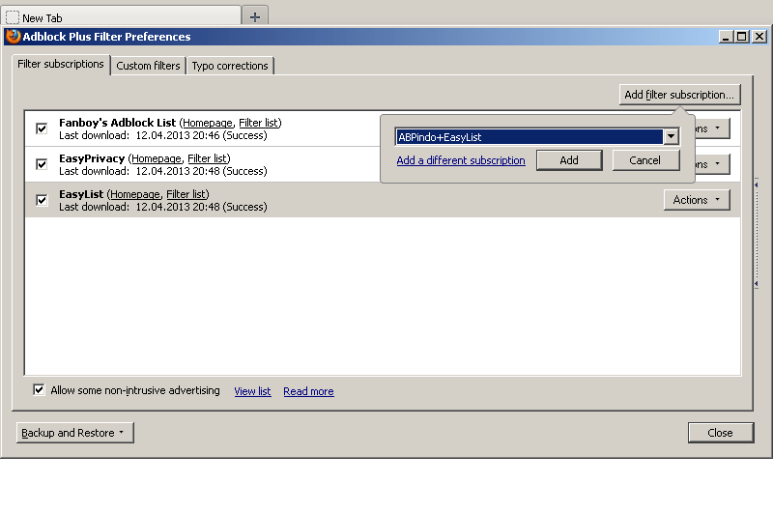This screenshot has height=512, width=773.
Task: Open a new tab with plus icon
Action: click(255, 16)
